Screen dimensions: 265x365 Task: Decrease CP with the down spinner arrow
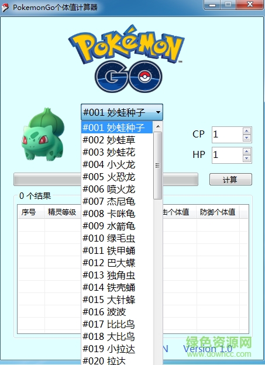pos(247,138)
